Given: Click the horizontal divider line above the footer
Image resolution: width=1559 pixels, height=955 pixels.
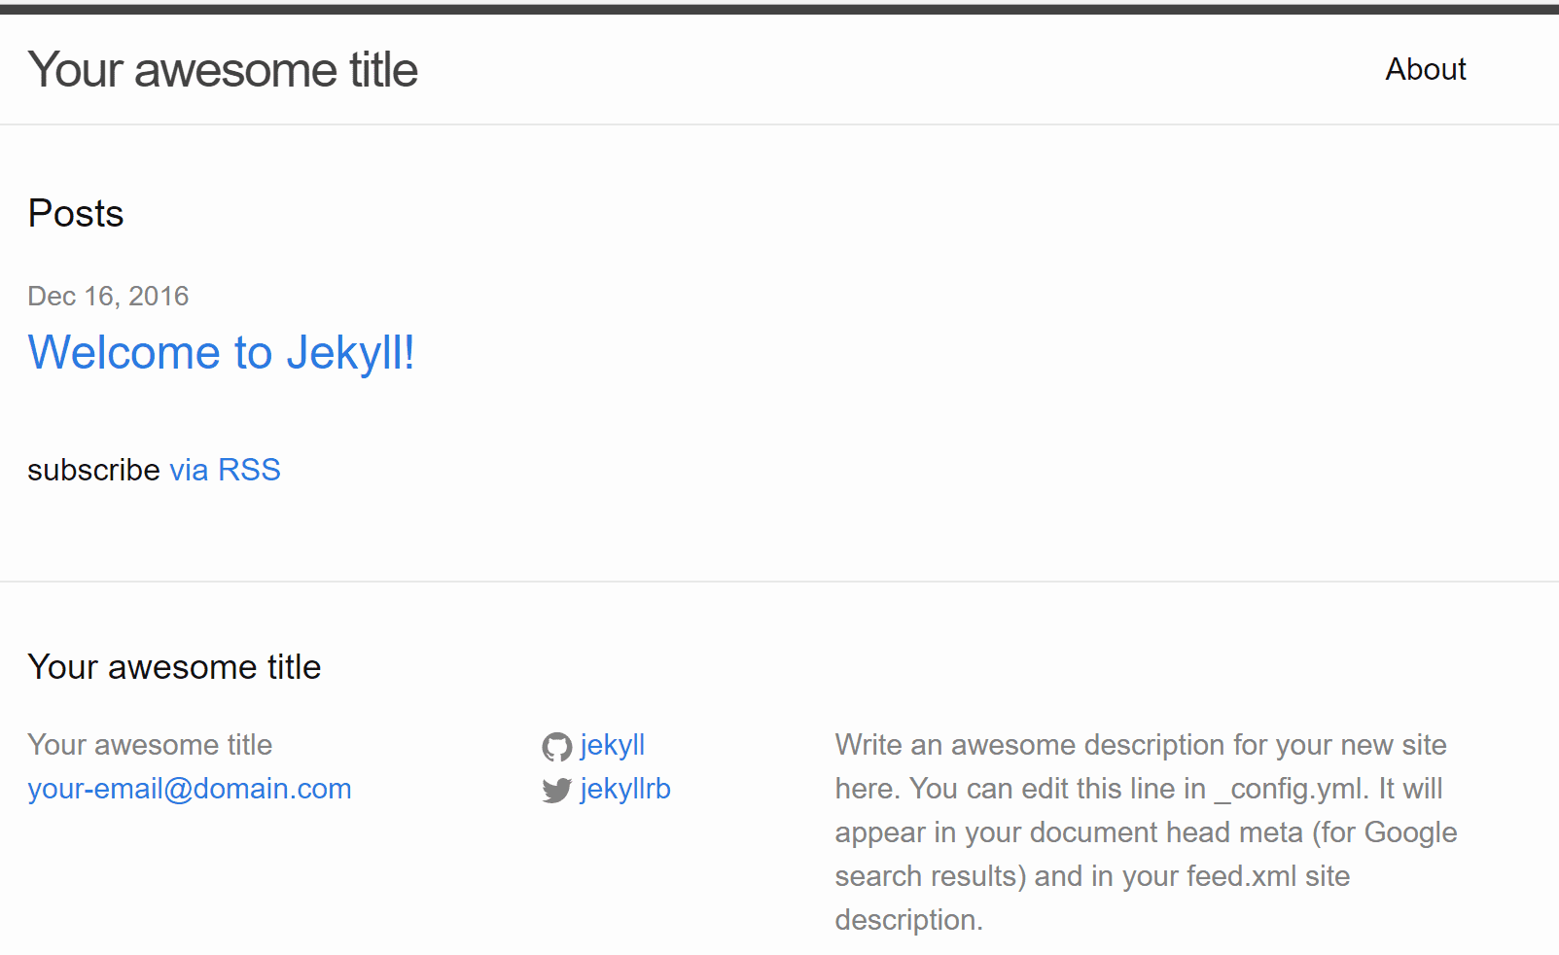Looking at the screenshot, I should click(x=778, y=582).
